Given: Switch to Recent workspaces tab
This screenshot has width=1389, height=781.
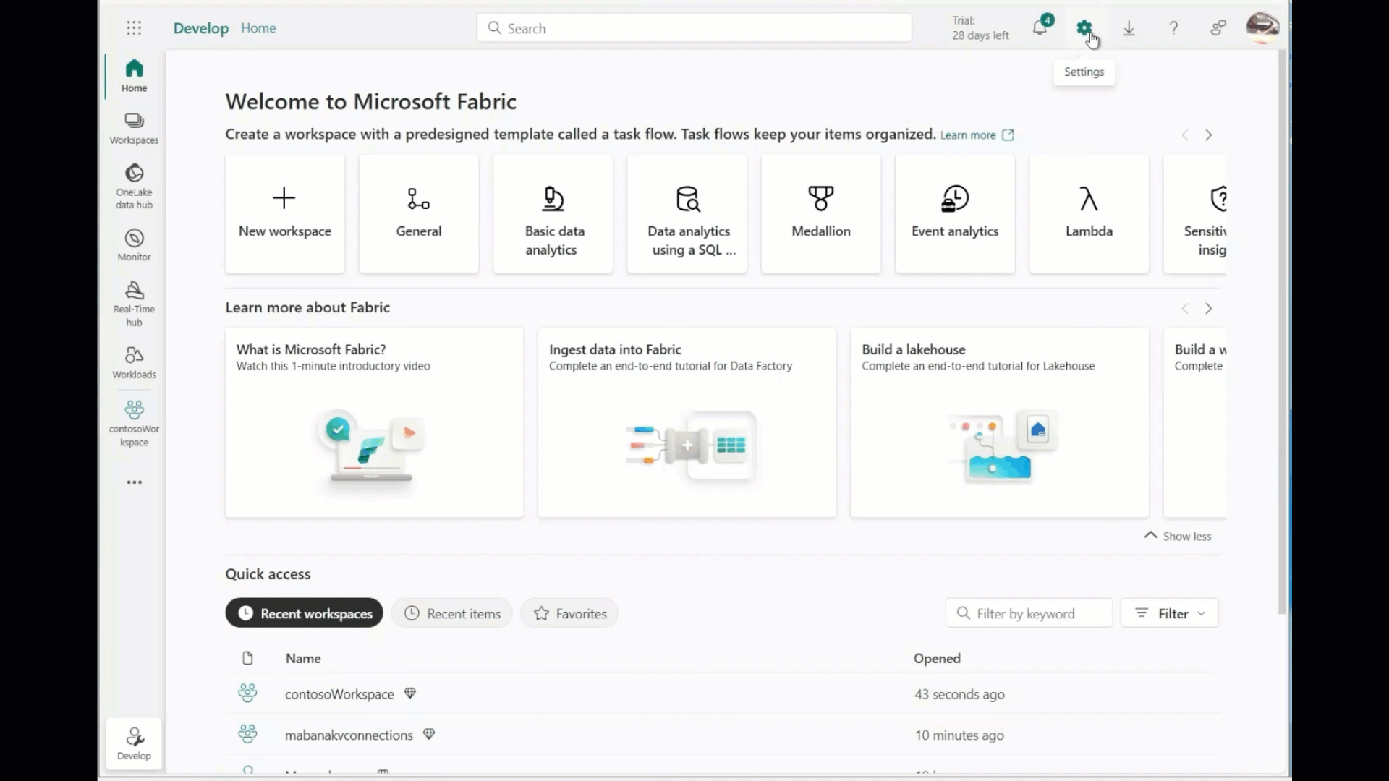Looking at the screenshot, I should [304, 613].
